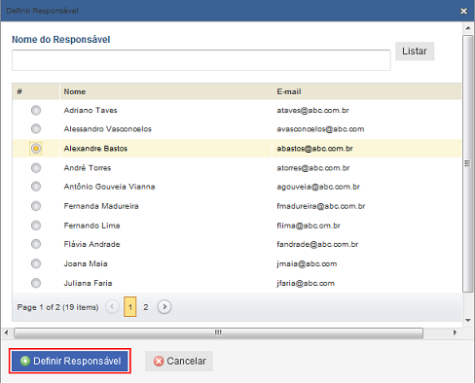
Task: Select the André Torres radio button
Action: tap(36, 168)
